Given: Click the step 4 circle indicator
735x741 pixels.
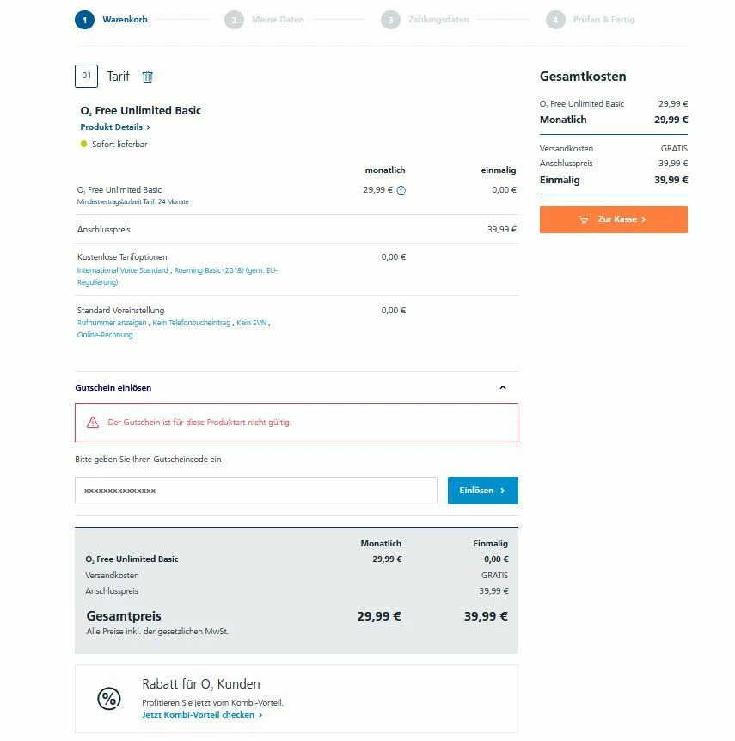Looking at the screenshot, I should tap(555, 20).
